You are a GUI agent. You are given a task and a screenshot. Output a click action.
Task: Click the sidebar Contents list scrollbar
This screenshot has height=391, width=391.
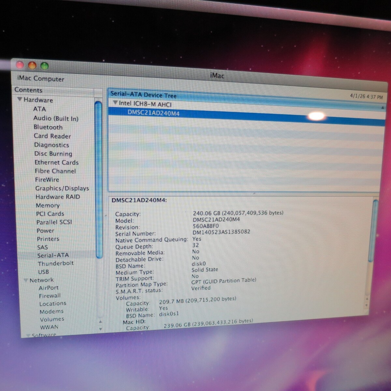point(98,179)
